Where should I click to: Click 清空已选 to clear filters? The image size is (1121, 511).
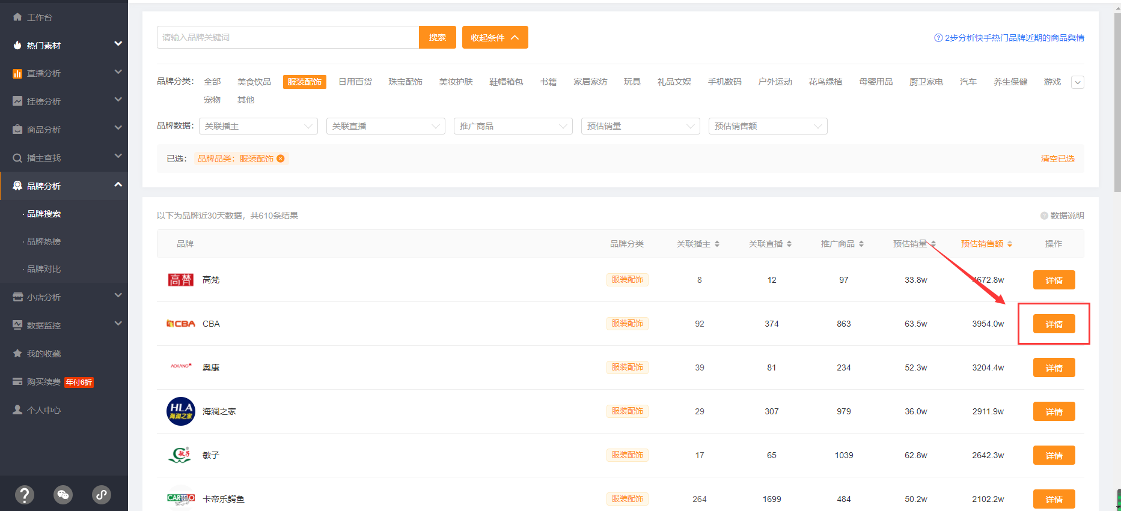[x=1058, y=159]
